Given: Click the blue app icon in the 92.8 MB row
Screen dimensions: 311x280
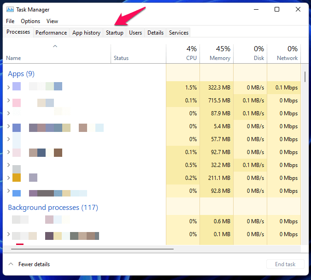Looking at the screenshot, I should [17, 193].
